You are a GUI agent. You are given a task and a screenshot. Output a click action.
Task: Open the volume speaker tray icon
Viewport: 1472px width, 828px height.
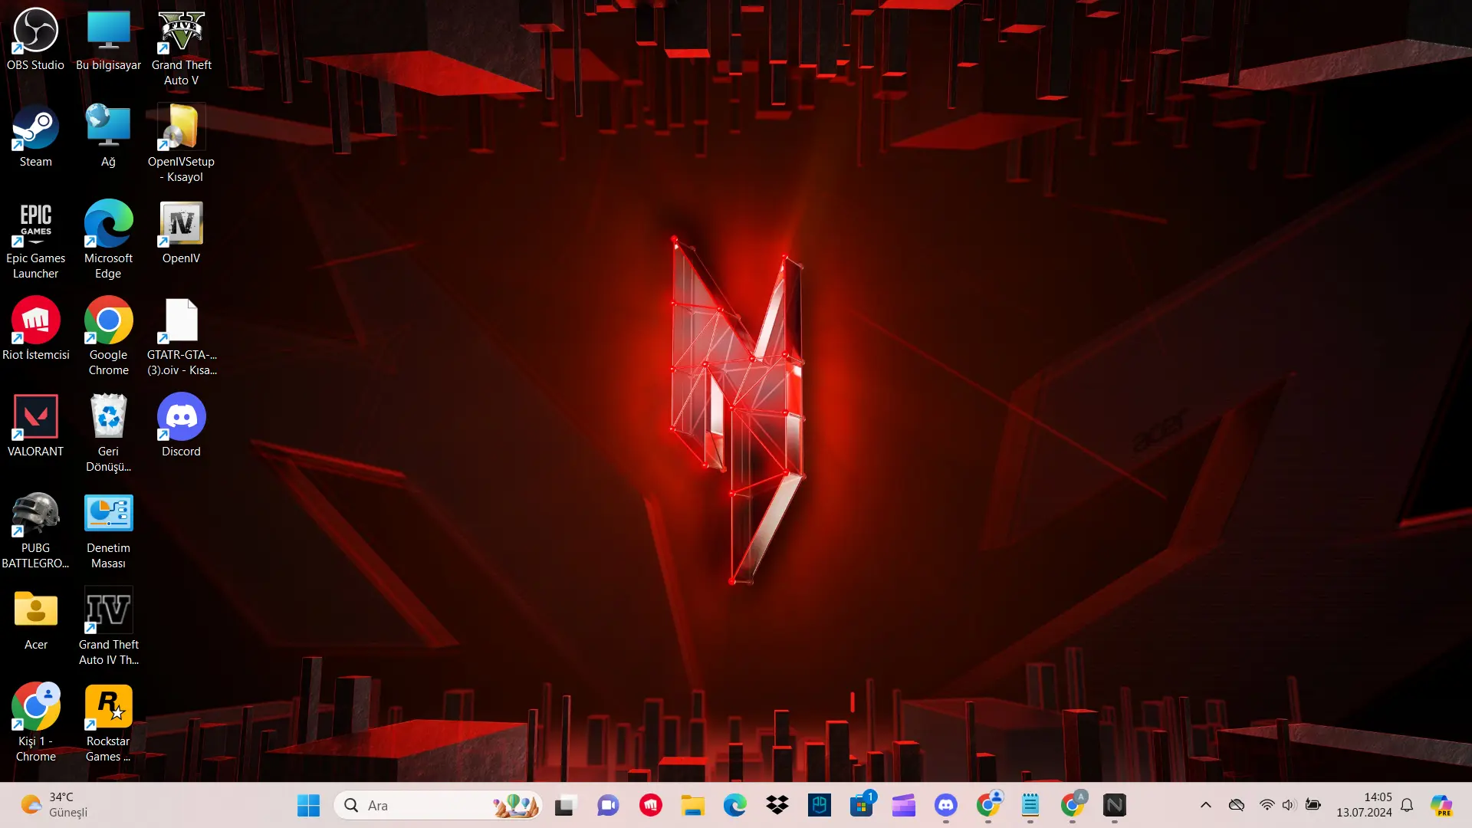(x=1290, y=805)
